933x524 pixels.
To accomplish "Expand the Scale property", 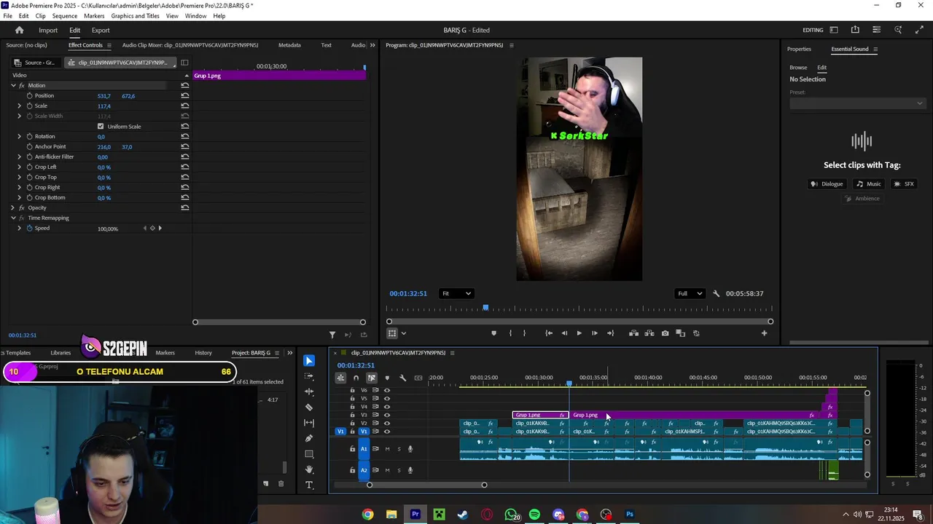I will pos(20,106).
